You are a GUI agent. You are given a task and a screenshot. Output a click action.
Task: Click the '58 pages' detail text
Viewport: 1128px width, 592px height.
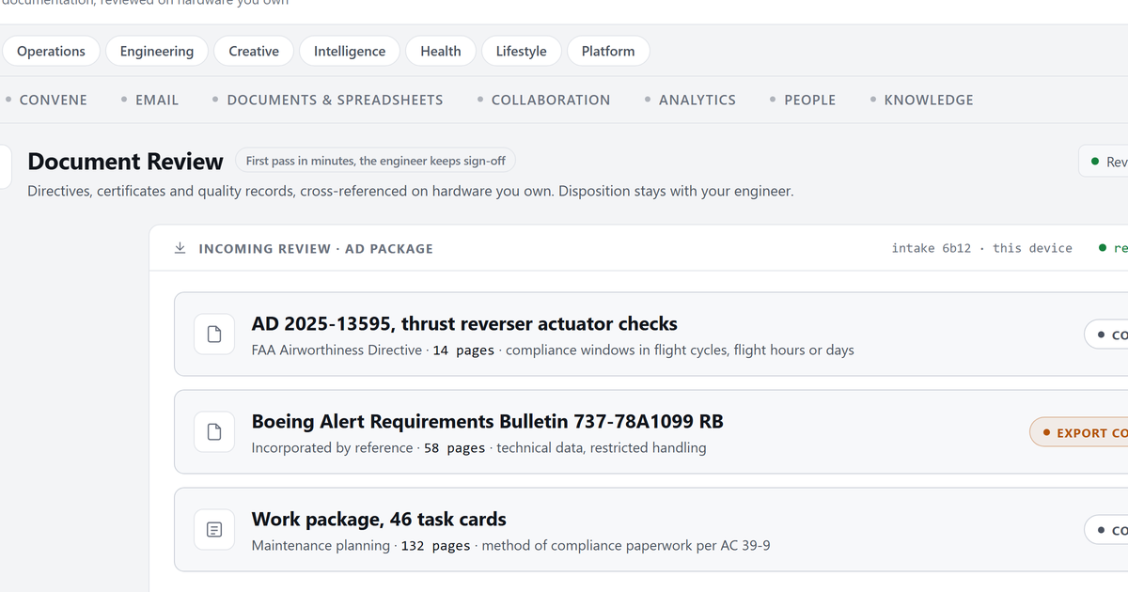(x=455, y=448)
